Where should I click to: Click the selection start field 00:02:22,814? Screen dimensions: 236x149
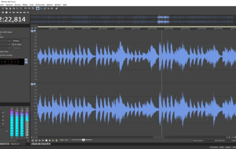coord(198,141)
